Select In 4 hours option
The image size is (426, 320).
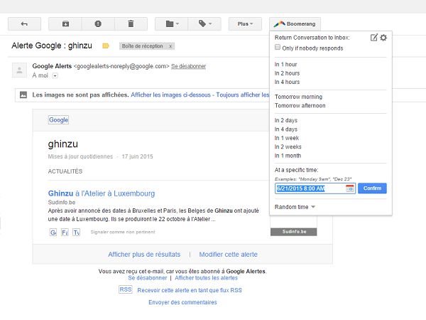(287, 82)
